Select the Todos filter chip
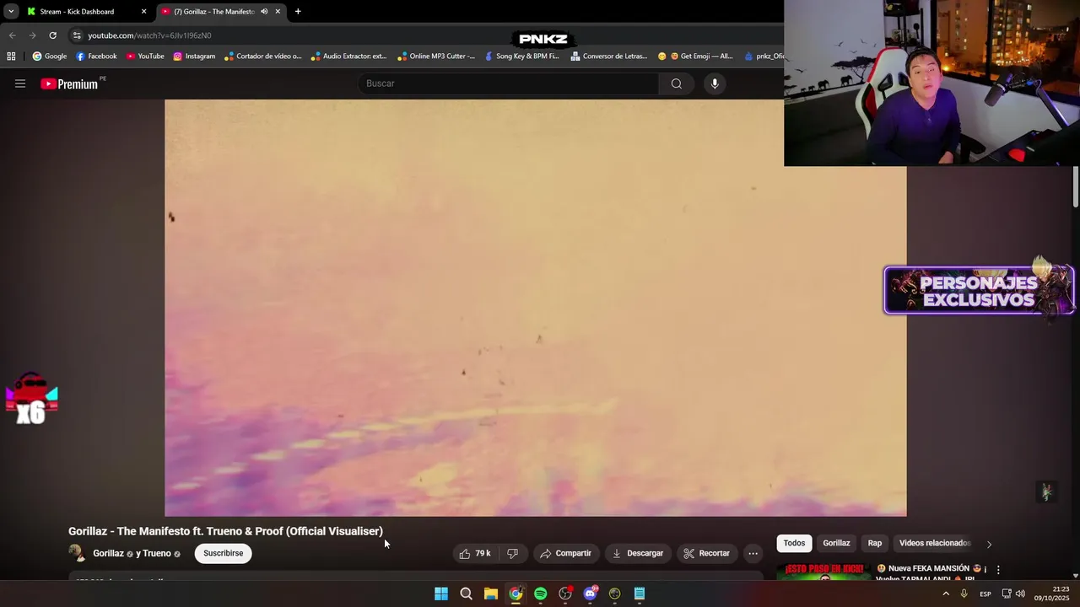This screenshot has height=607, width=1080. point(794,544)
